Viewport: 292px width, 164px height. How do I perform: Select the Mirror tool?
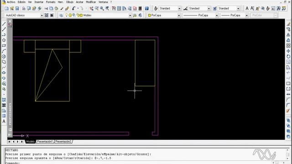(x=288, y=35)
